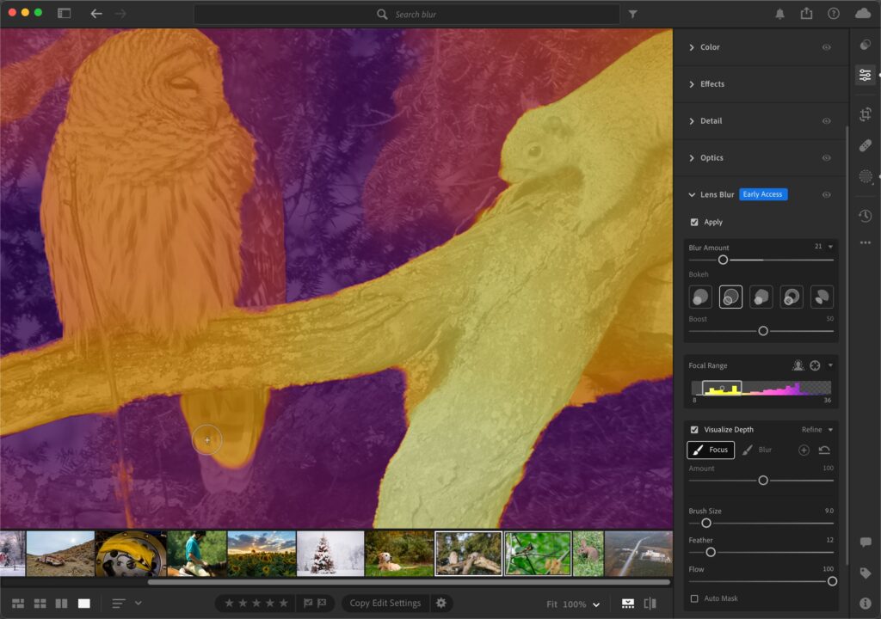
Task: Switch to compare view
Action: (61, 604)
